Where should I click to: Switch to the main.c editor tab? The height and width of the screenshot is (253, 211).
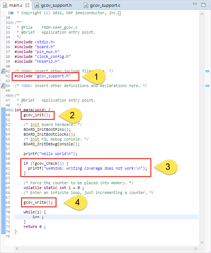[x=16, y=5]
